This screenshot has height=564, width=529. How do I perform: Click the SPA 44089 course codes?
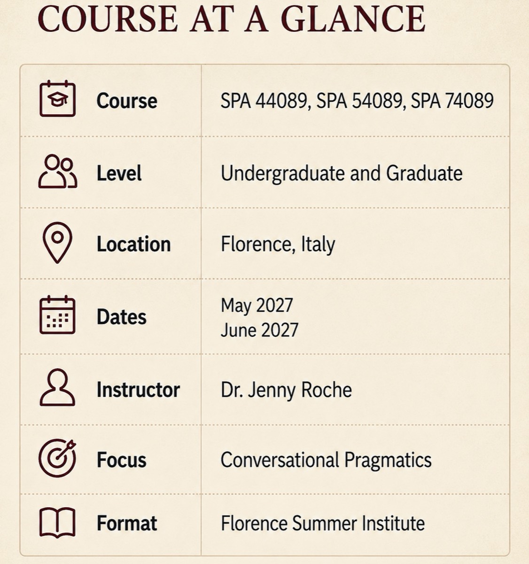[x=357, y=101]
